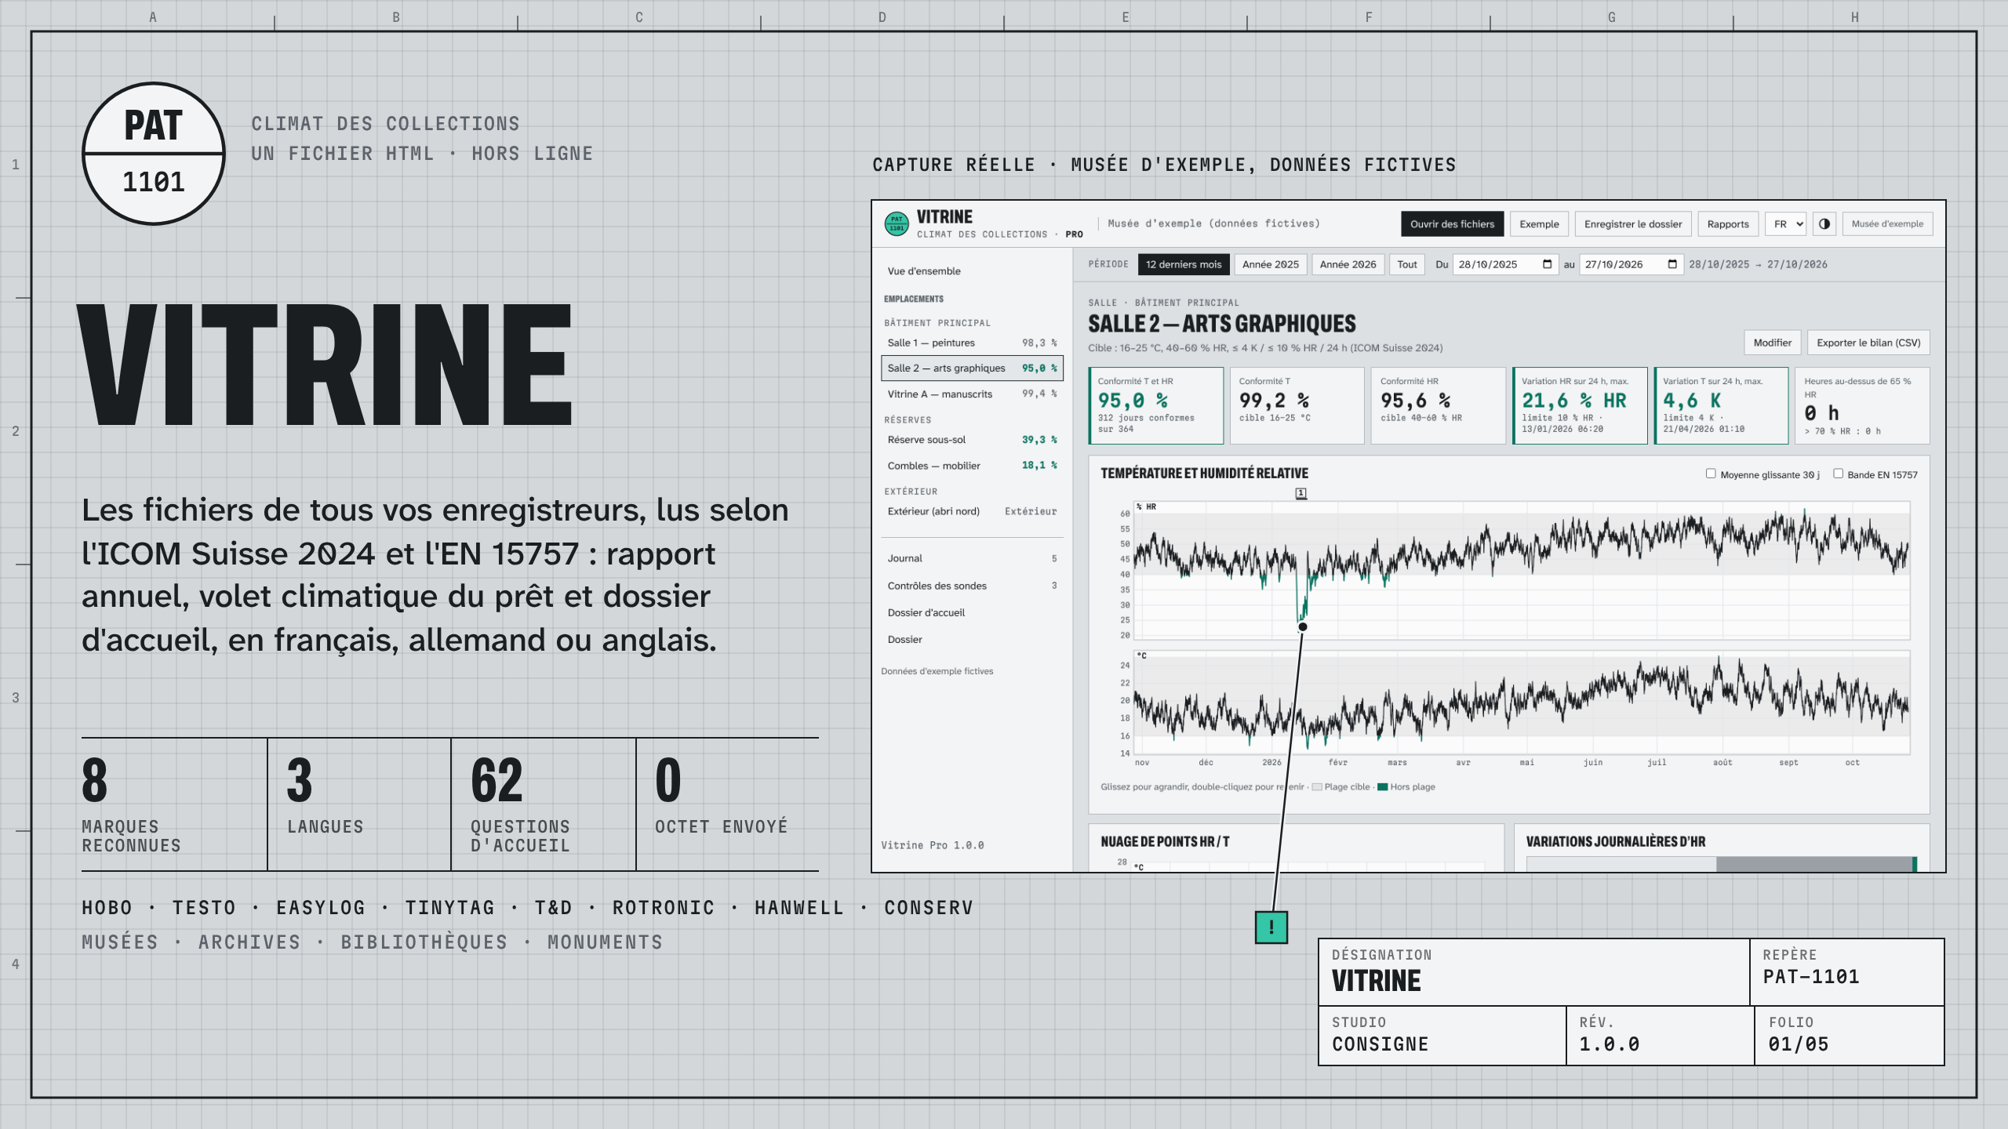
Task: Select Salle 2 — arts graphiques location
Action: pyautogui.click(x=972, y=368)
